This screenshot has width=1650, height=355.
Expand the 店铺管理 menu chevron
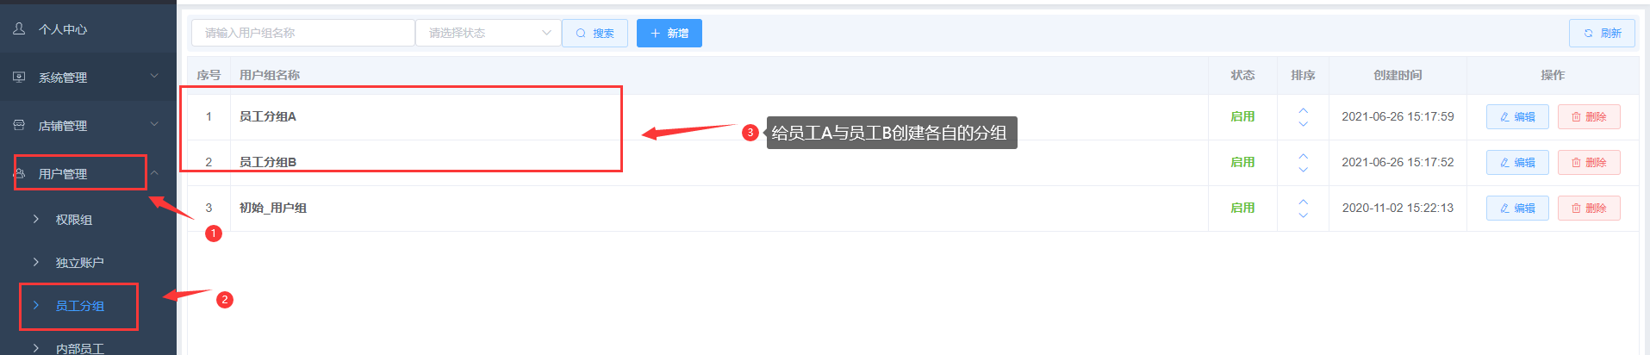(154, 124)
